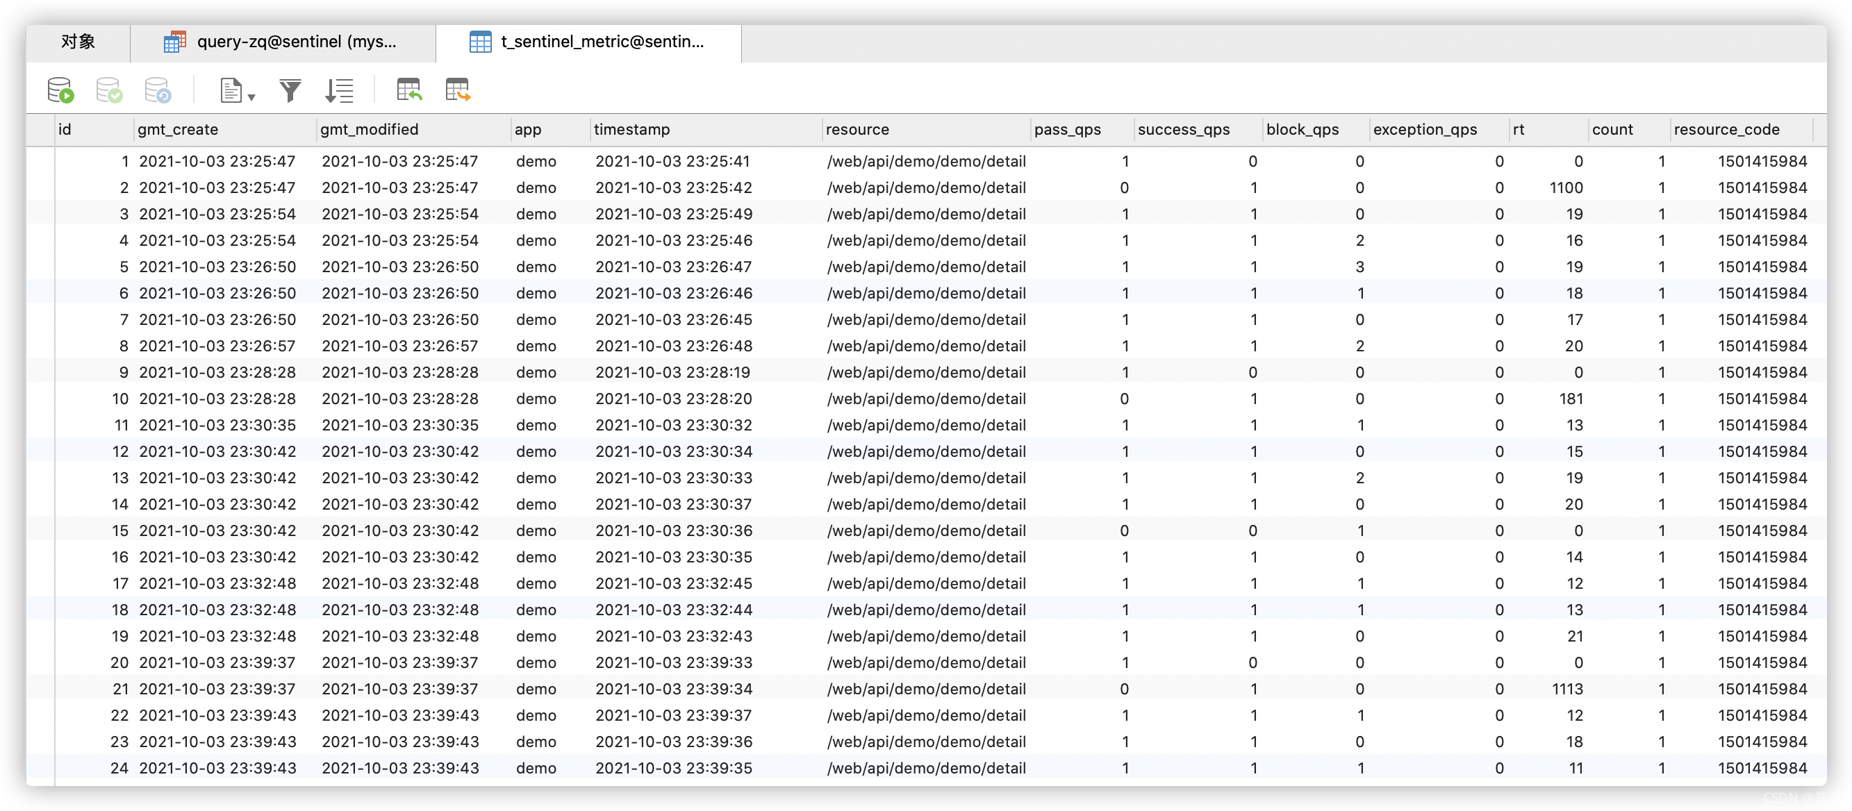Select rt value 181 in row 10
Image resolution: width=1852 pixels, height=811 pixels.
[x=1570, y=399]
